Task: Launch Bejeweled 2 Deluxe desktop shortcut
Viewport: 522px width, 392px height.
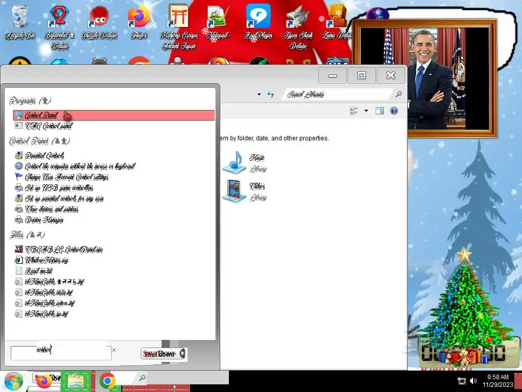Action: (x=60, y=27)
